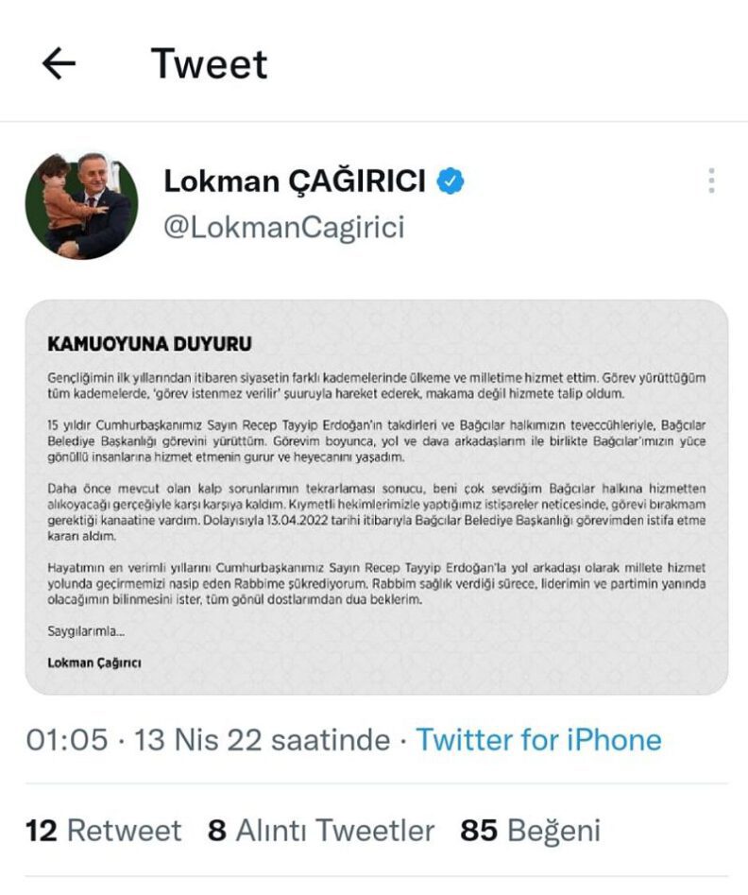Tap the paragraph beginning Hayatımın en verimli

coord(377,583)
